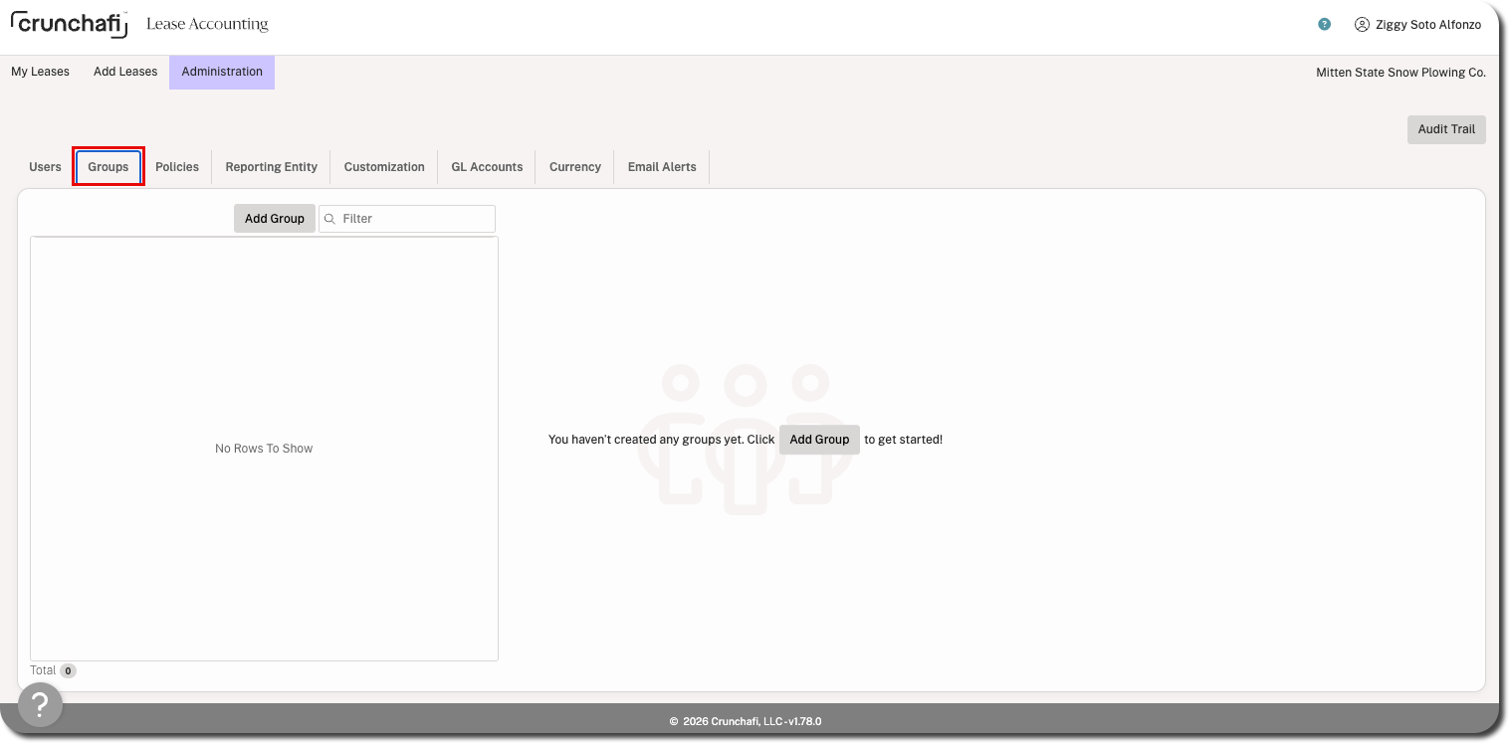This screenshot has width=1509, height=743.
Task: Switch to the Users tab
Action: [x=45, y=167]
